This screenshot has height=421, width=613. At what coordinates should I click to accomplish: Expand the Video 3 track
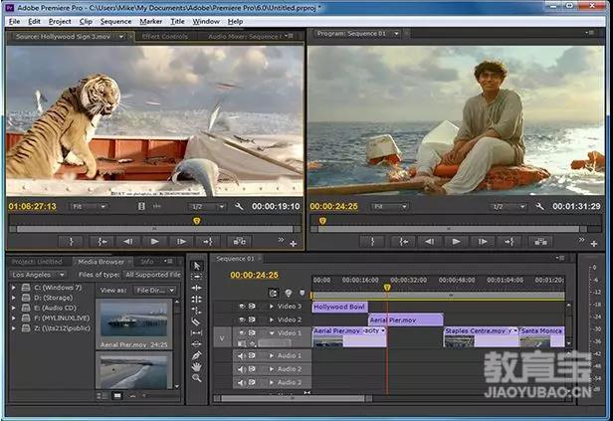[x=272, y=307]
